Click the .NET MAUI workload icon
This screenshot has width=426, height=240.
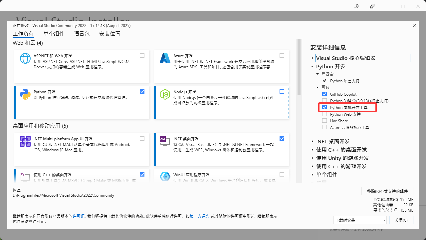[x=25, y=141]
